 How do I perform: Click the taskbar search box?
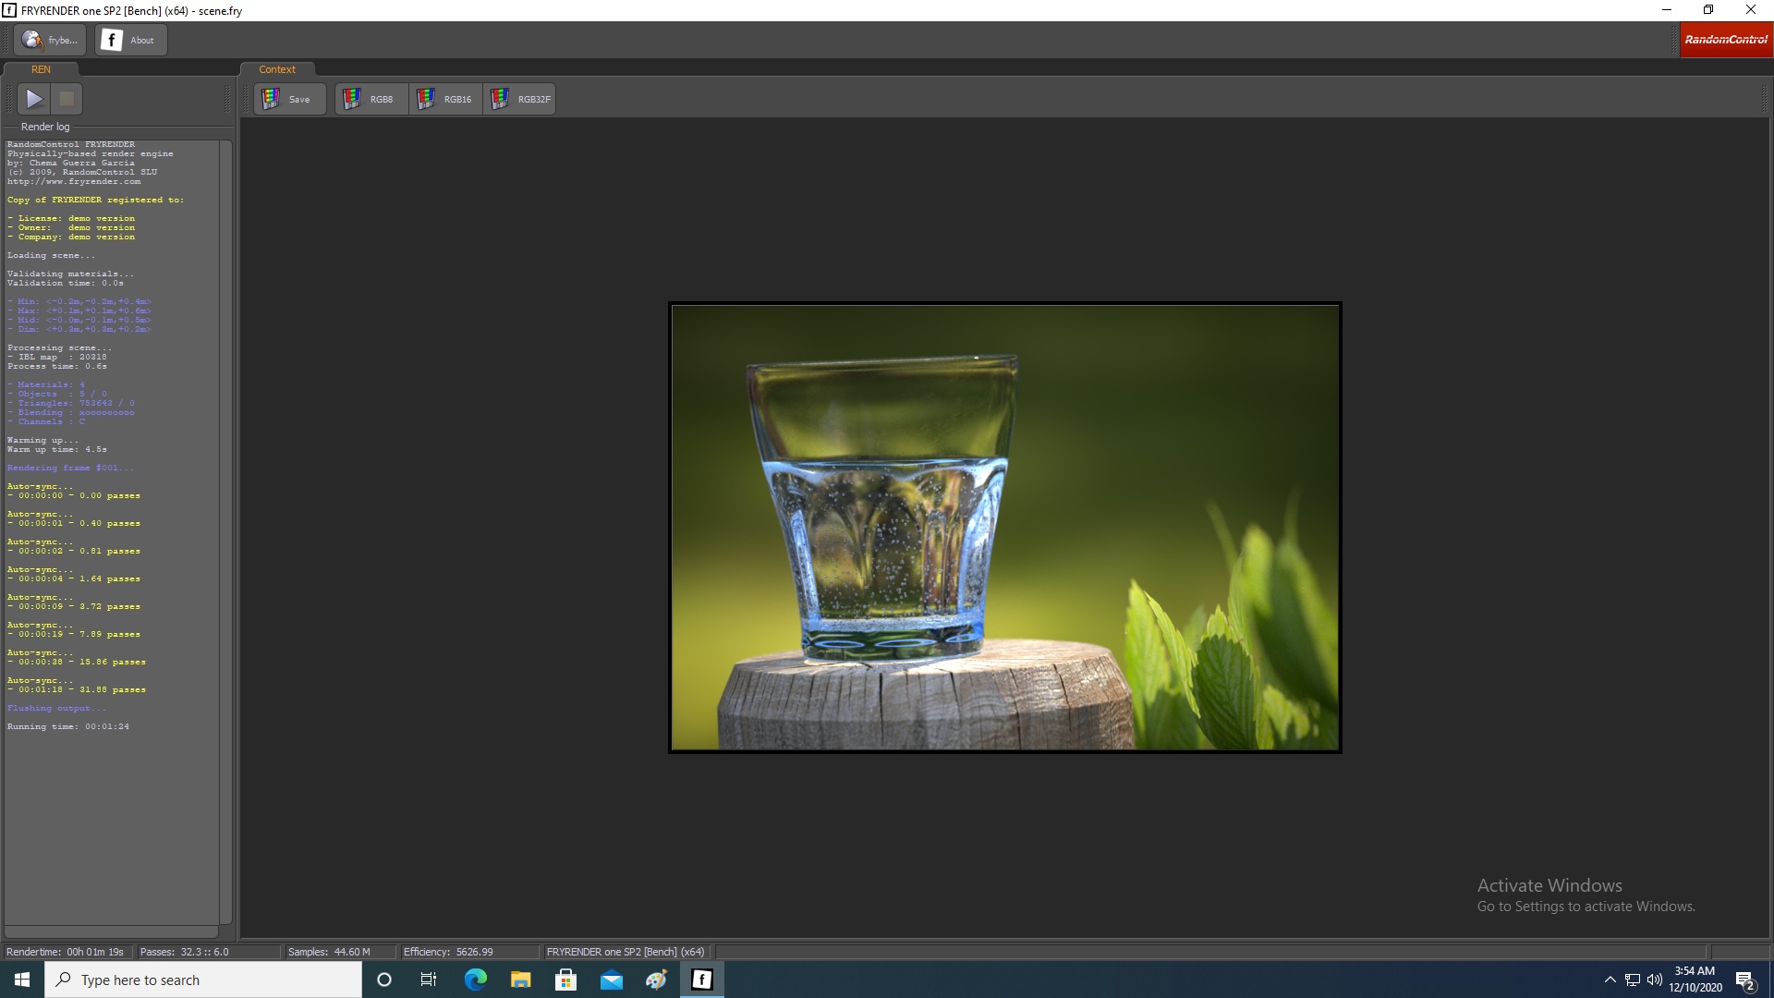[203, 980]
